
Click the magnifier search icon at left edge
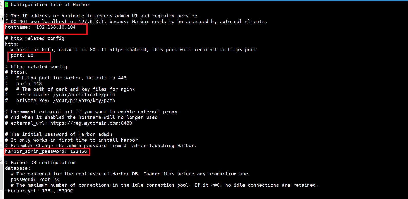(x=1, y=4)
